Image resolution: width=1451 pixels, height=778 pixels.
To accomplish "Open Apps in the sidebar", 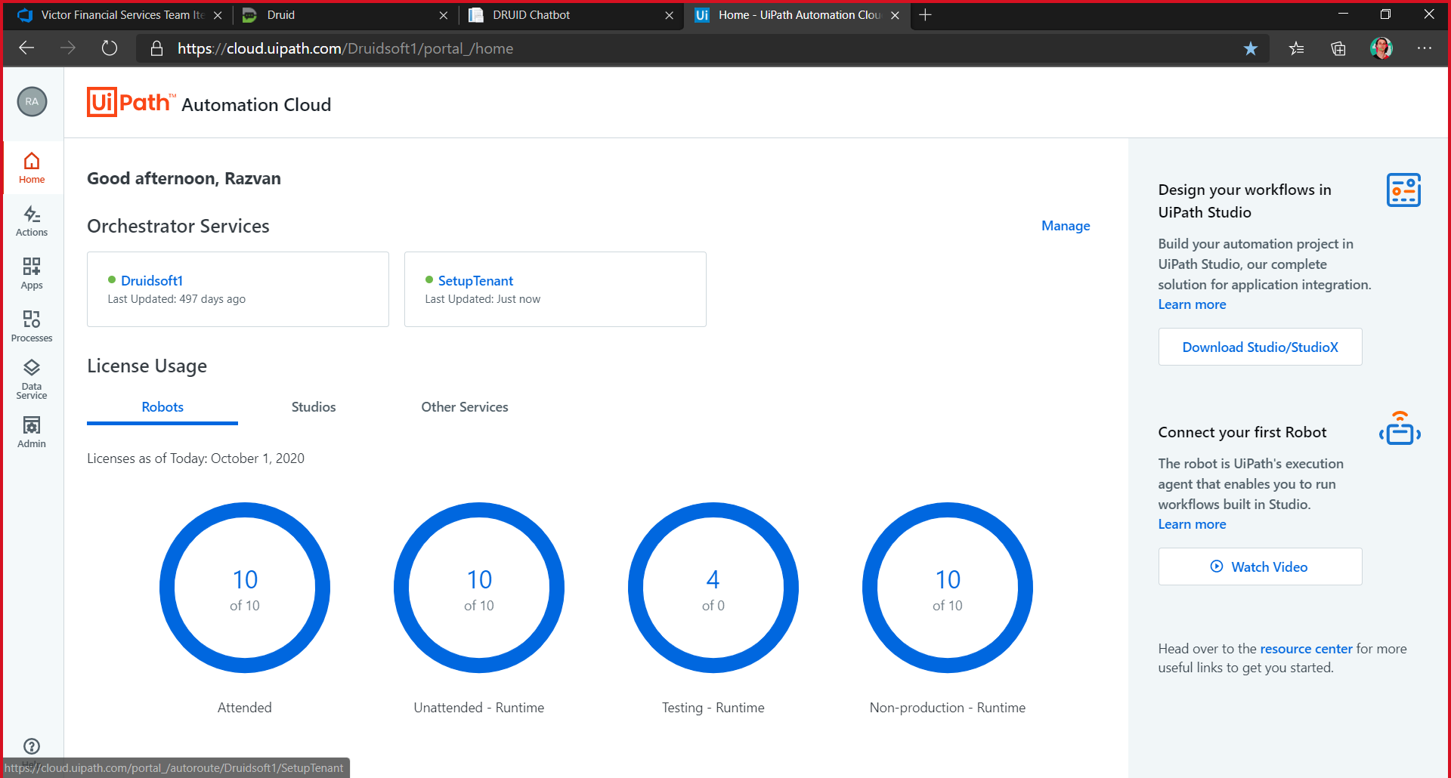I will (x=32, y=273).
